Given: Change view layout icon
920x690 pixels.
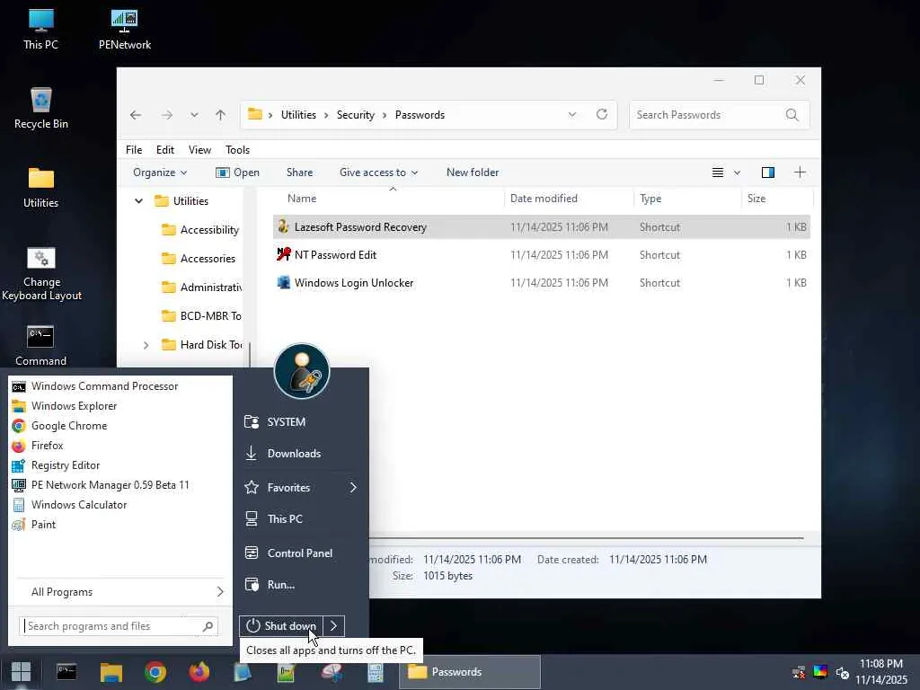Looking at the screenshot, I should pyautogui.click(x=718, y=172).
